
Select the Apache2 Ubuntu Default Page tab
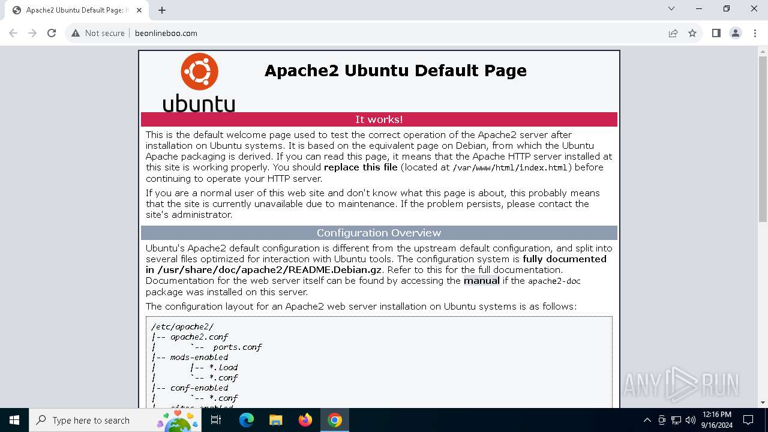click(76, 10)
